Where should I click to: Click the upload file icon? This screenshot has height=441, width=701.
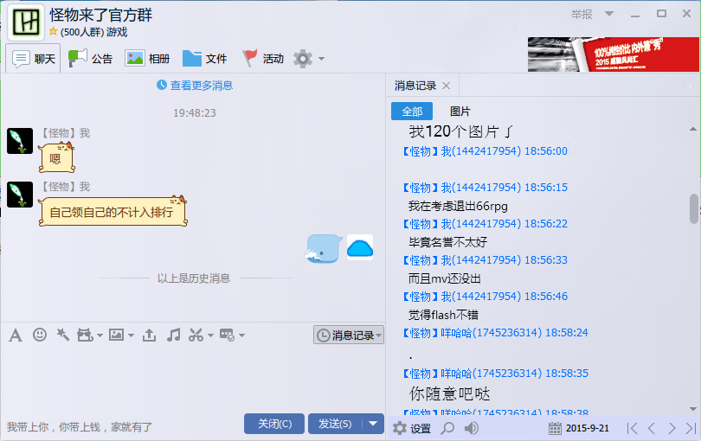[150, 335]
